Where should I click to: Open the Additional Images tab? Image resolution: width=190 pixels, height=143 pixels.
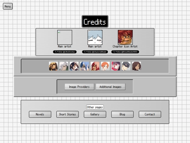click(x=110, y=87)
